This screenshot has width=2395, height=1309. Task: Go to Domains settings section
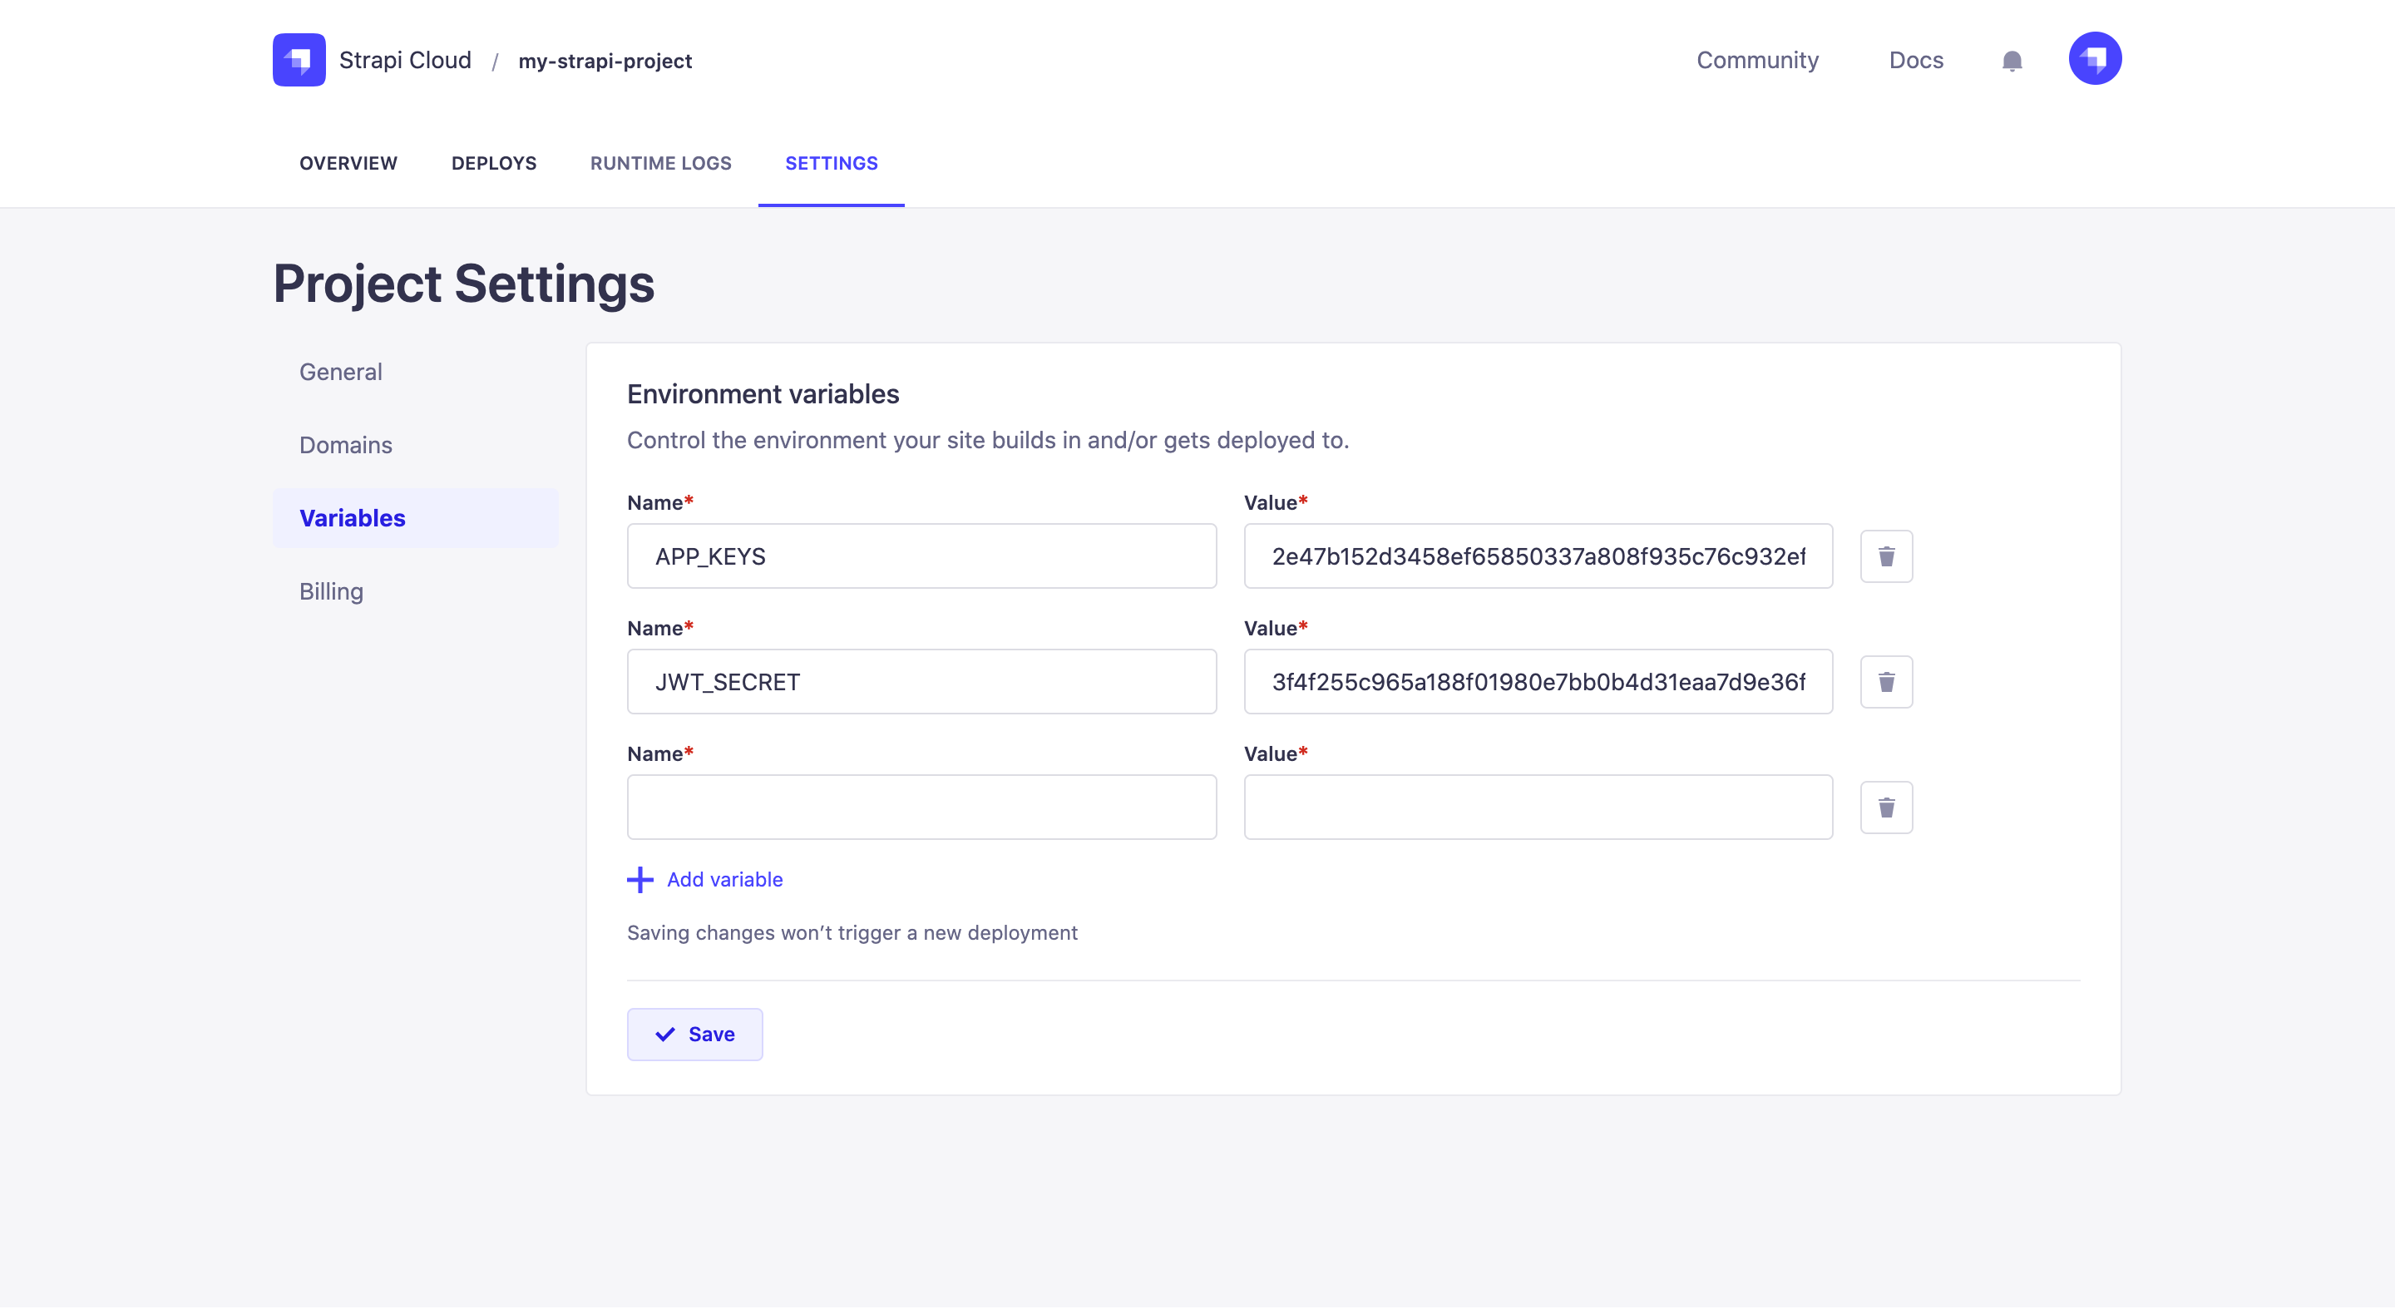pos(345,445)
